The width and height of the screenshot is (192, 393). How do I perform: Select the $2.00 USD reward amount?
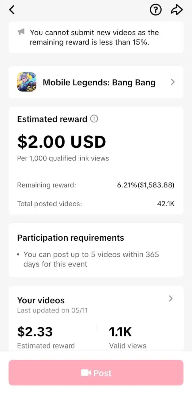[62, 142]
